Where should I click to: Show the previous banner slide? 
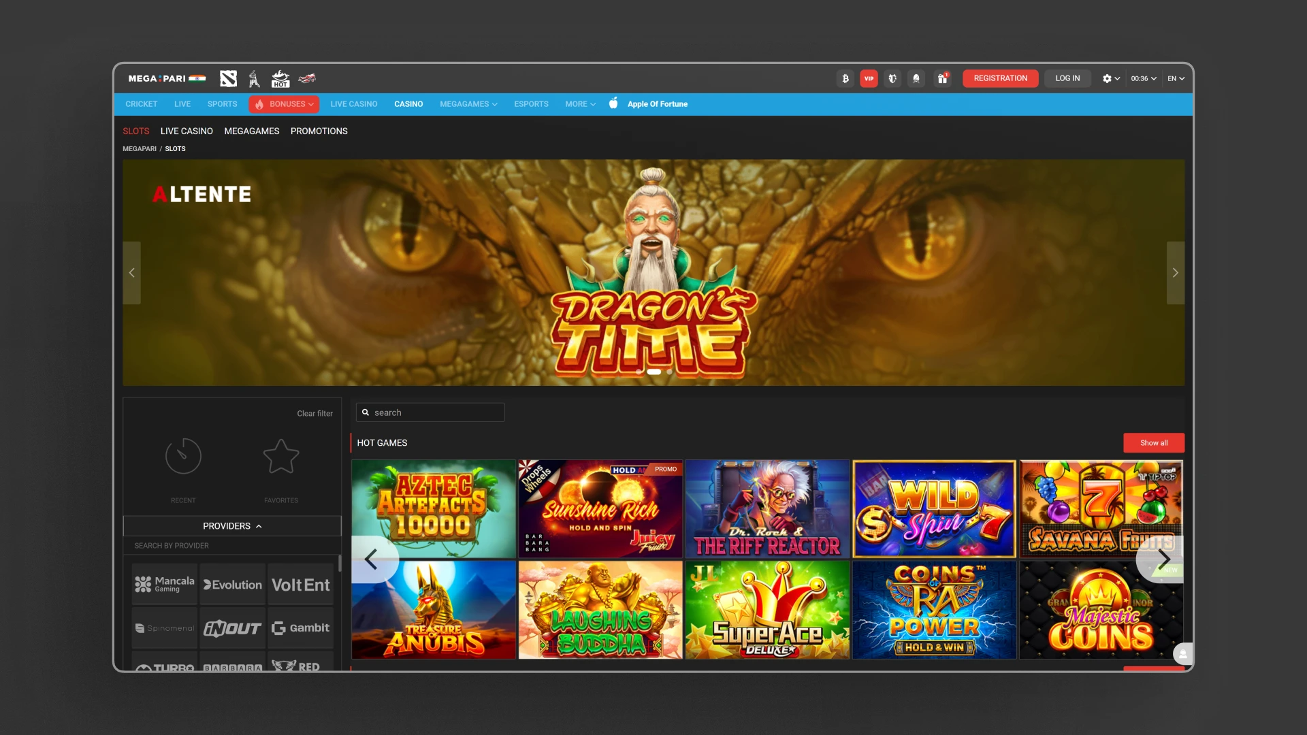[131, 272]
